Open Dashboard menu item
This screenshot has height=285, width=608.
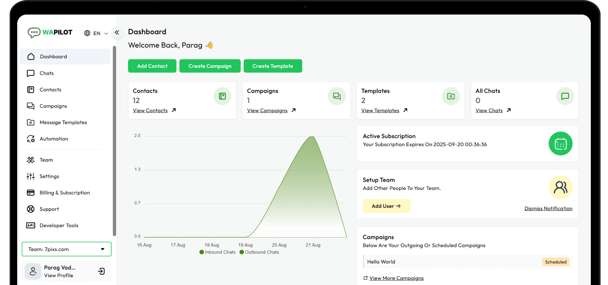click(65, 56)
